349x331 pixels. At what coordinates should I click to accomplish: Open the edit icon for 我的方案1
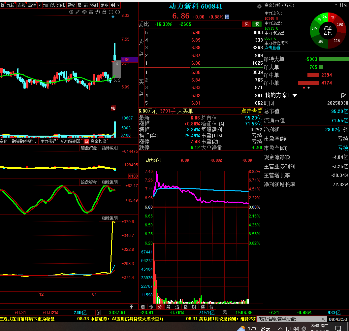point(344,96)
